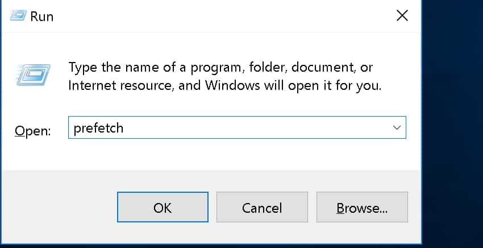The height and width of the screenshot is (248, 483).
Task: Click the "Run" title text
Action: tap(42, 16)
